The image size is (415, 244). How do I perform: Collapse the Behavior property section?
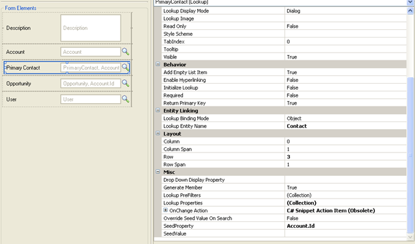tap(158, 64)
